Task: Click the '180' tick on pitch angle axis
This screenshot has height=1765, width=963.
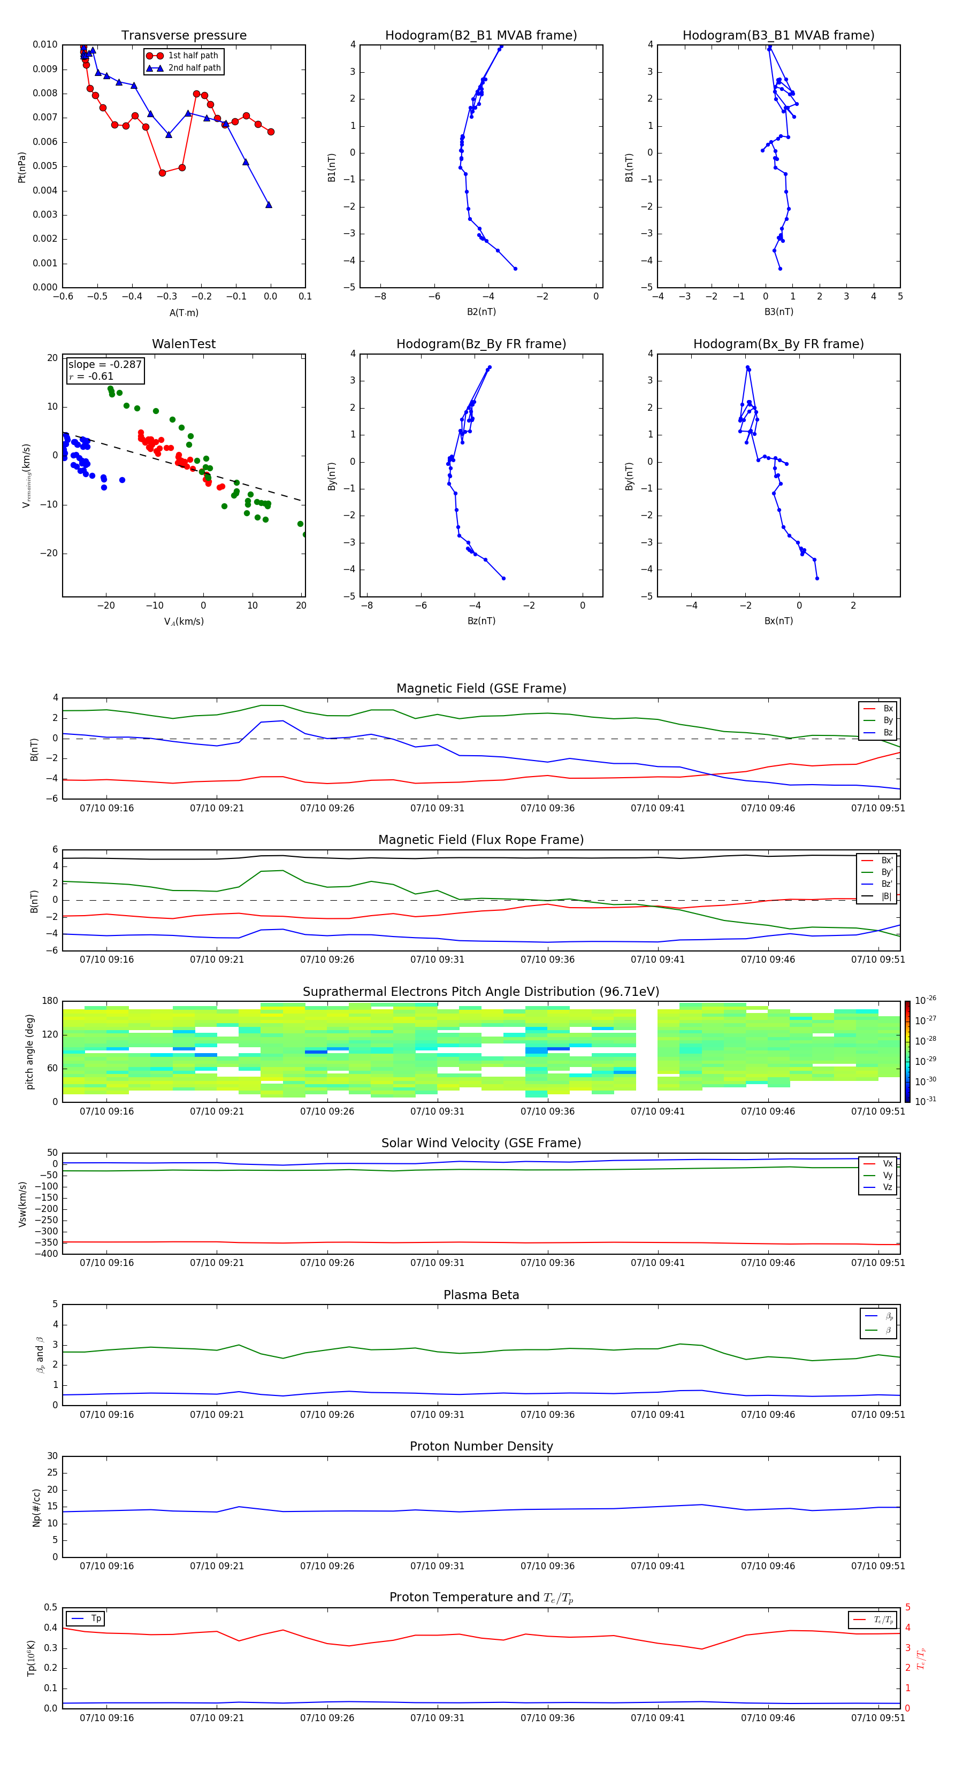Action: coord(50,1001)
